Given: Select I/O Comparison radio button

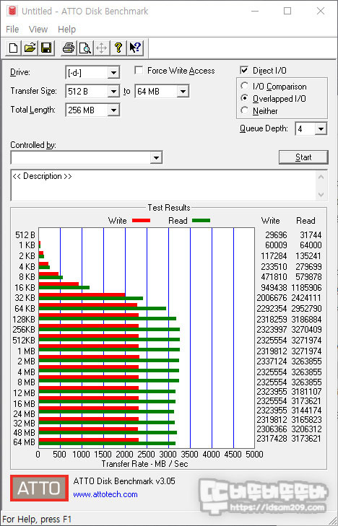Looking at the screenshot, I should click(x=245, y=86).
